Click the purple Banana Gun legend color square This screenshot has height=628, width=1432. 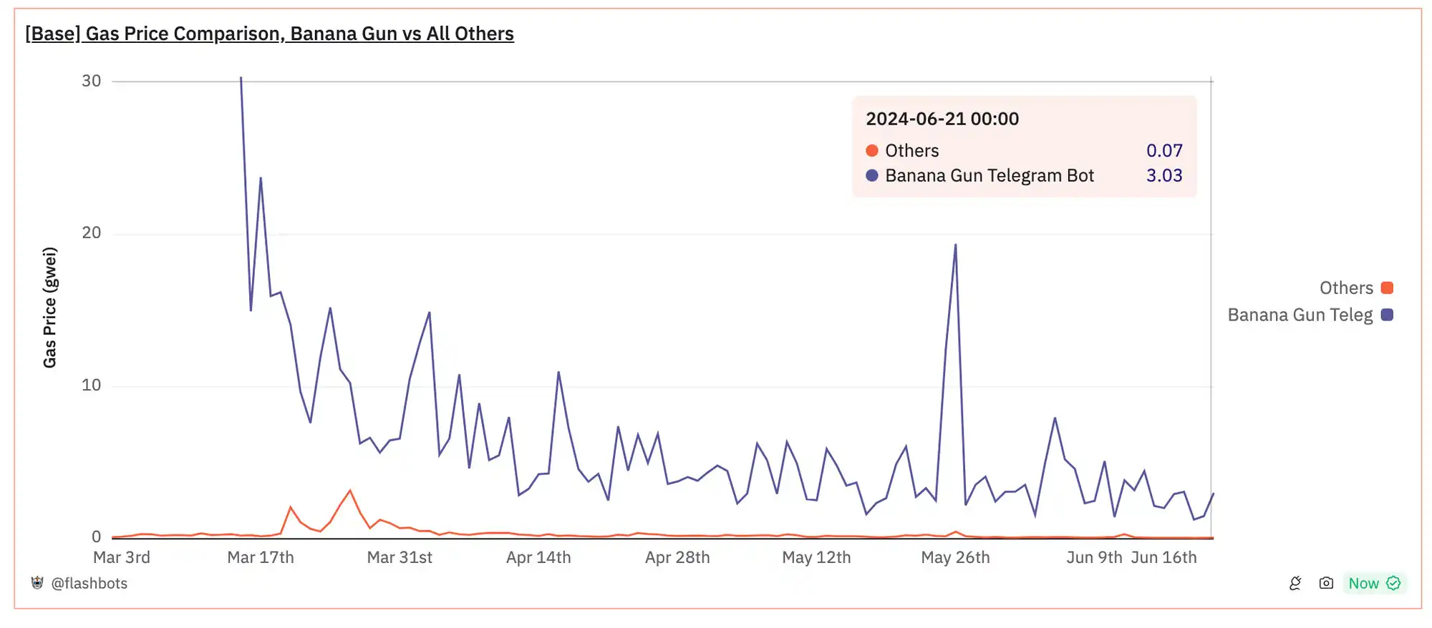1387,315
